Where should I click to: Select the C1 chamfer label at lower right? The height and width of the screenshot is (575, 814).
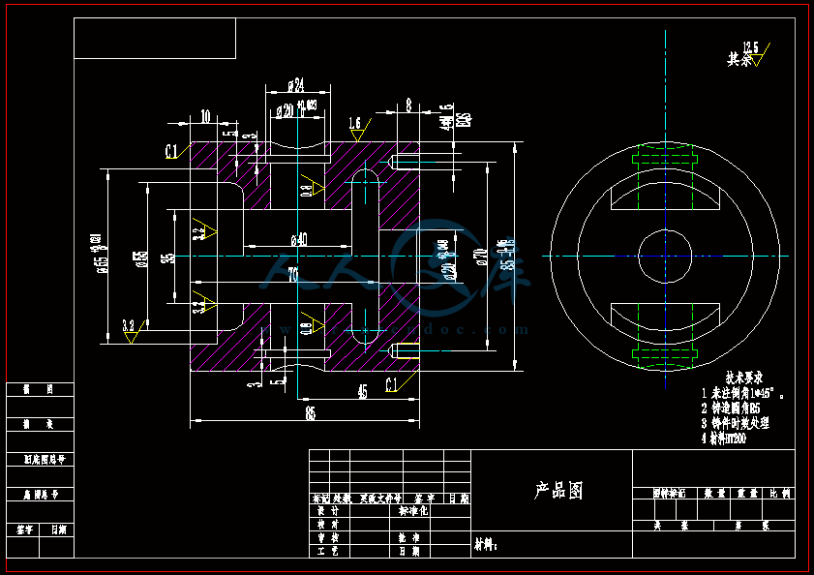point(391,385)
